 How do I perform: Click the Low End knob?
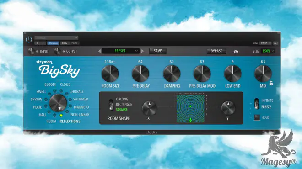[232, 74]
